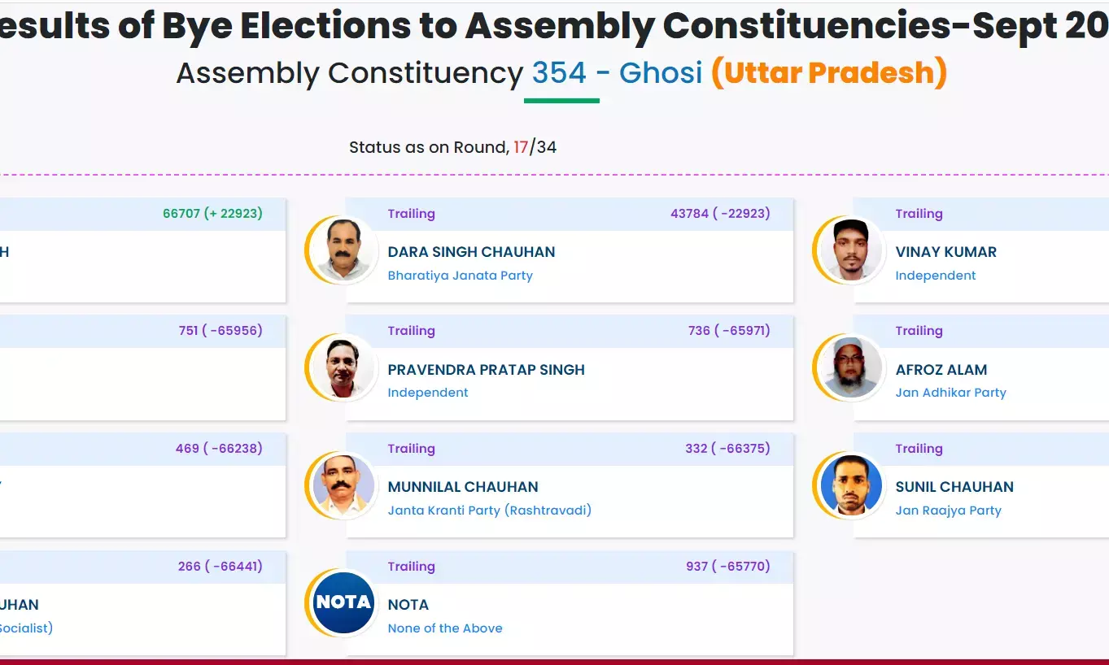Click the Status as on Round 17/34 text

pos(453,147)
